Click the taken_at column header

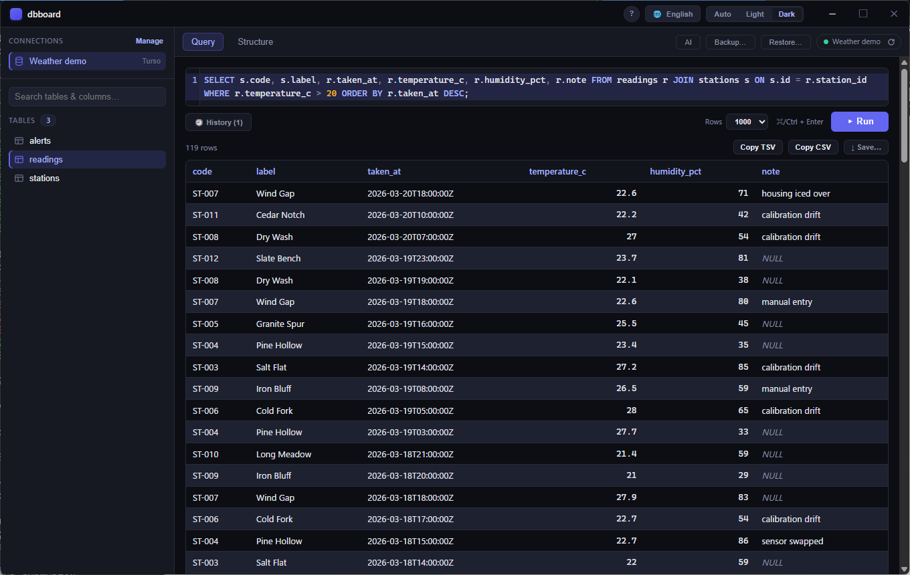click(384, 172)
